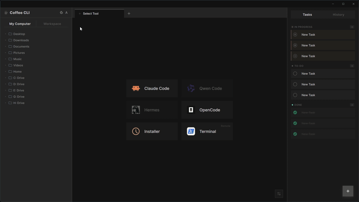The width and height of the screenshot is (359, 202).
Task: Uncheck a completed task in the Done section
Action: (x=295, y=113)
